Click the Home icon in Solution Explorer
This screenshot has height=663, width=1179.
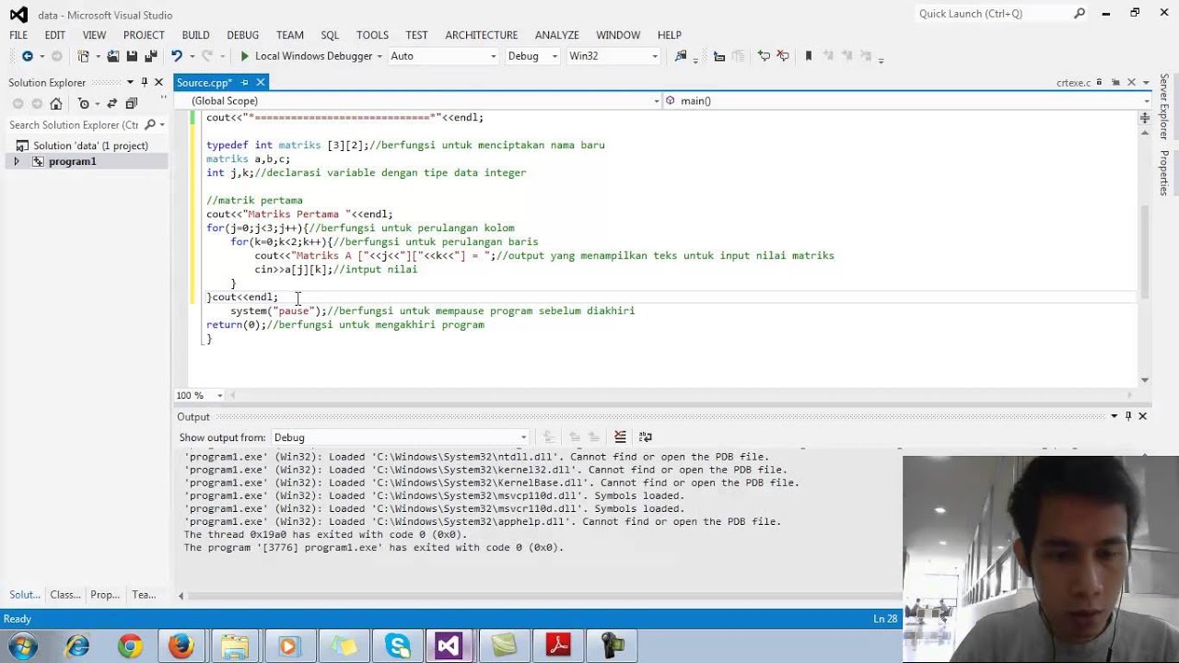click(56, 103)
